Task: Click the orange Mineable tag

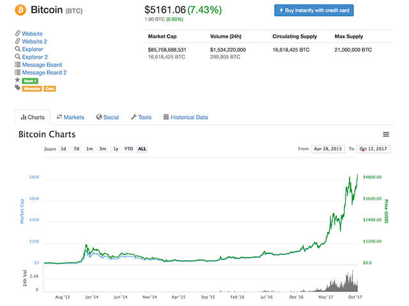Action: coord(32,89)
